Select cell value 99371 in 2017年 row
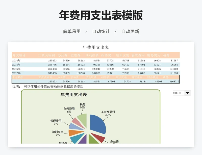The image size is (202, 155). (110, 73)
